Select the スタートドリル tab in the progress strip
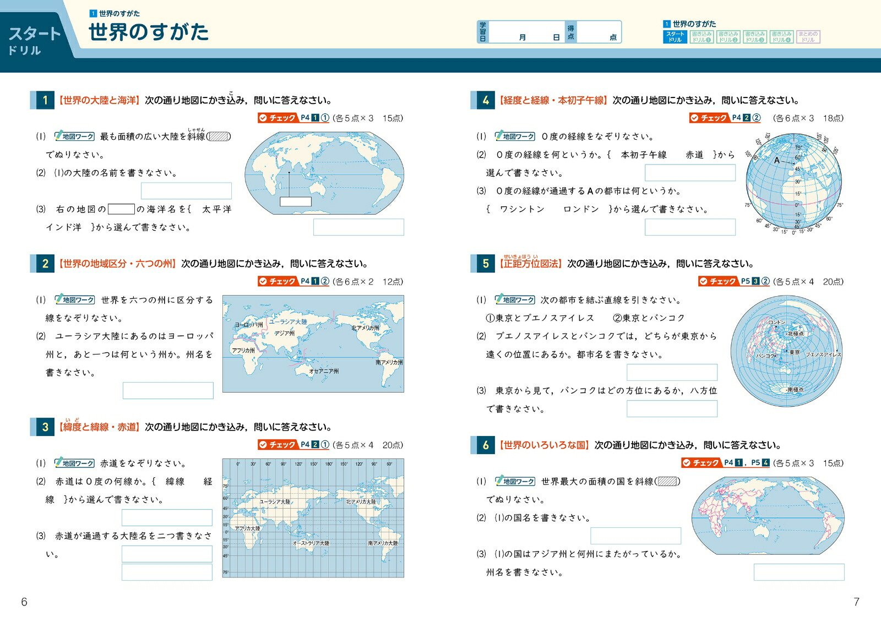This screenshot has width=881, height=622. (x=675, y=37)
